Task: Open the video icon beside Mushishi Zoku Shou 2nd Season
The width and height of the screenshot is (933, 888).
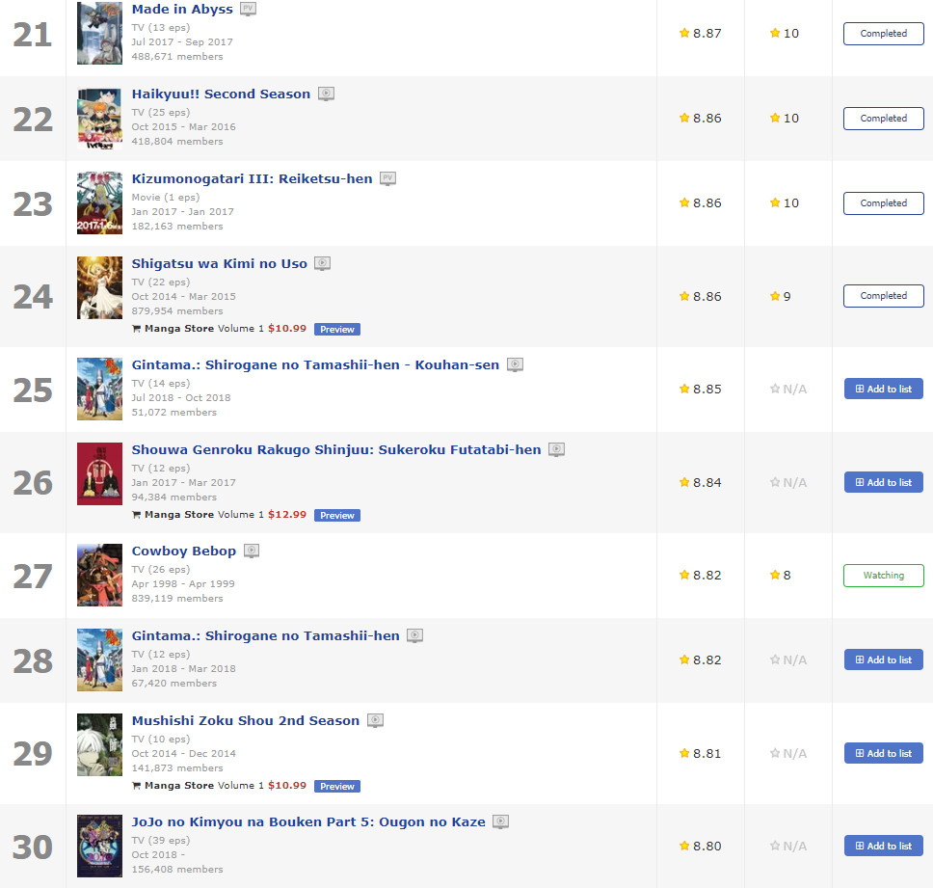Action: 376,721
